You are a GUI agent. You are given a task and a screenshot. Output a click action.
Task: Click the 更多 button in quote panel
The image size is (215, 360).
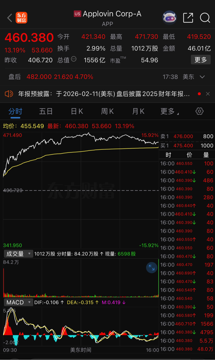[201, 60]
